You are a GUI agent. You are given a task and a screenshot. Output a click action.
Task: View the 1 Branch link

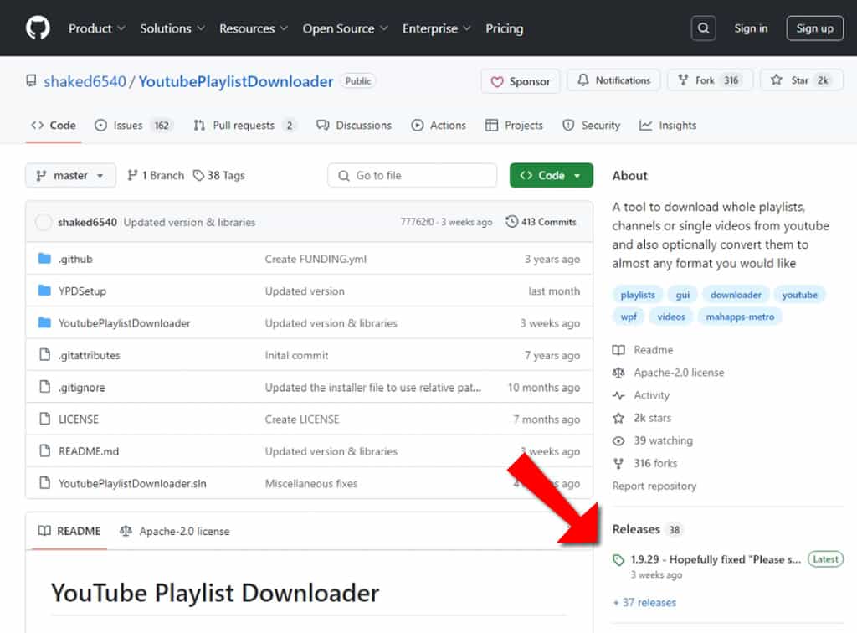pyautogui.click(x=156, y=176)
